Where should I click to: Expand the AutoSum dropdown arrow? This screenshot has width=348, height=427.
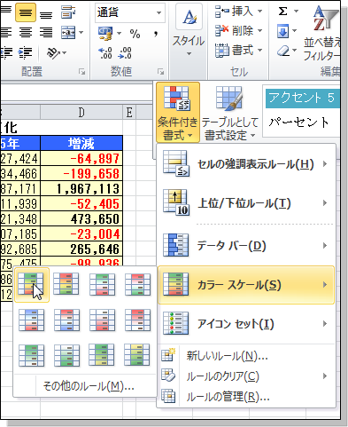coord(296,12)
